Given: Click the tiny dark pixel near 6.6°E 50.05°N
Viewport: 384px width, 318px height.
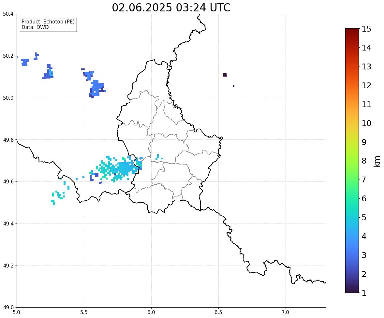Looking at the screenshot, I should pyautogui.click(x=234, y=86).
